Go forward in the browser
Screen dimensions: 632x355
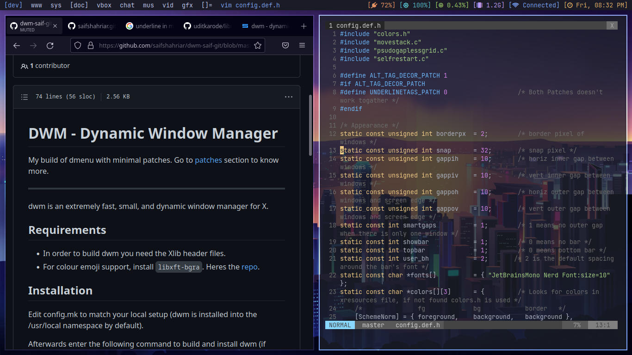coord(33,45)
